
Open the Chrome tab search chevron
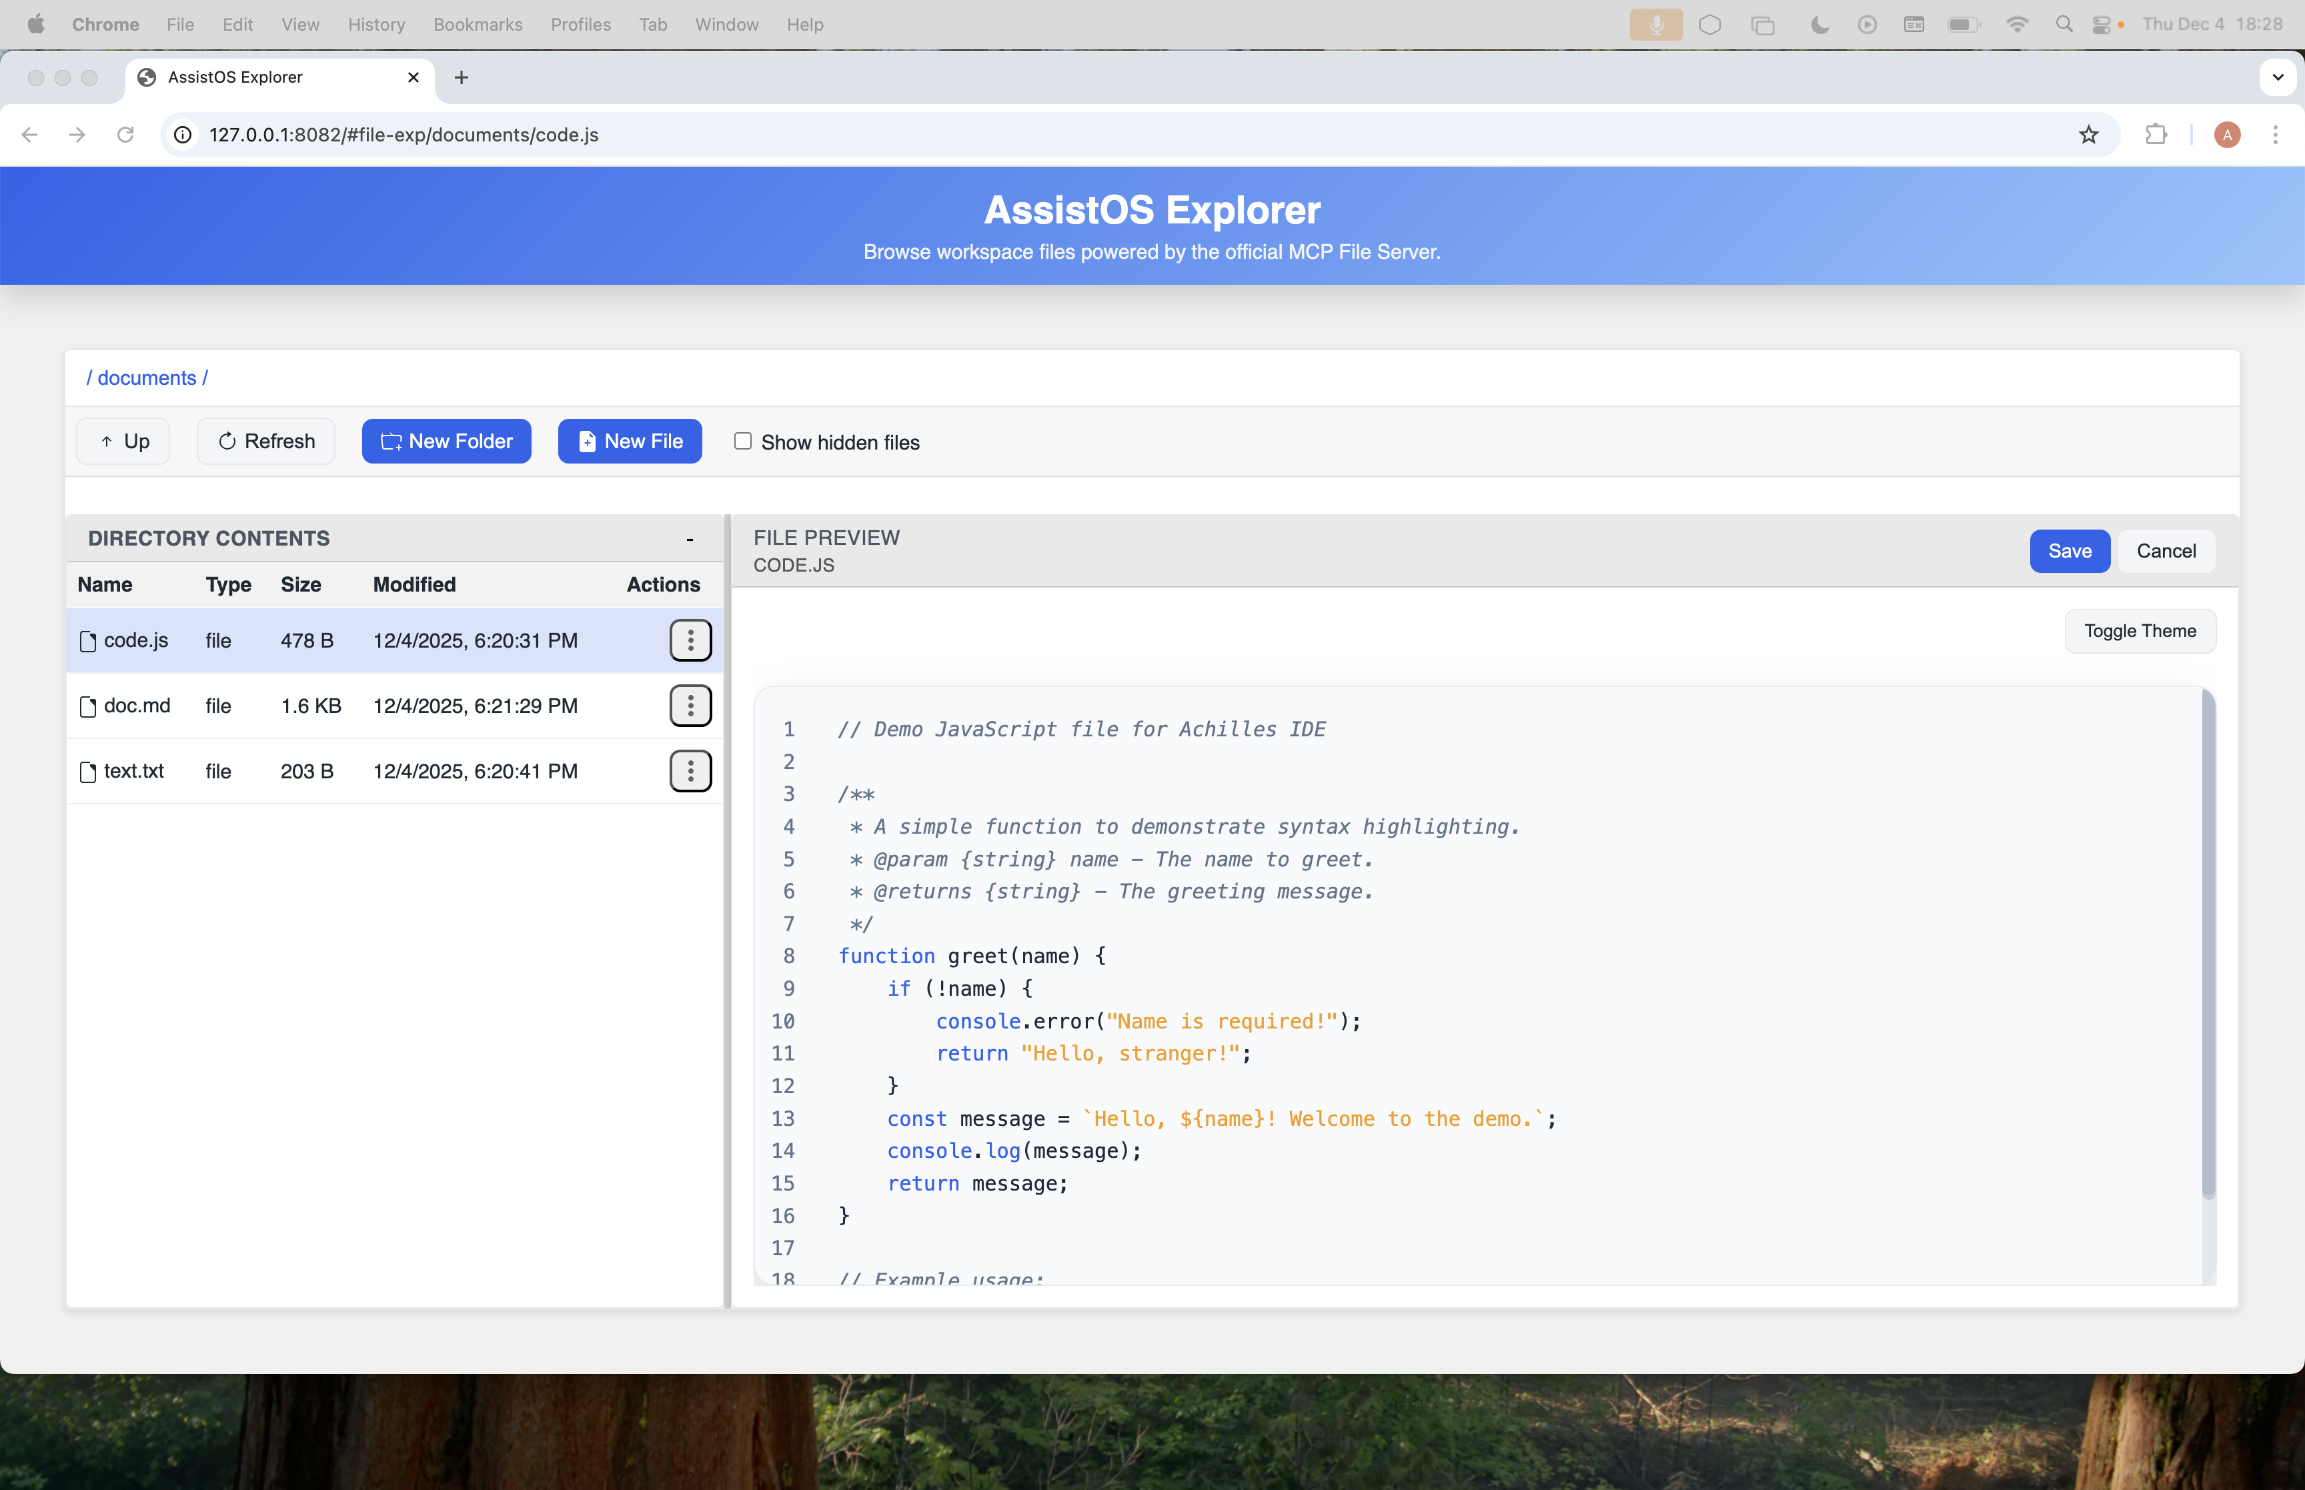(x=2278, y=77)
